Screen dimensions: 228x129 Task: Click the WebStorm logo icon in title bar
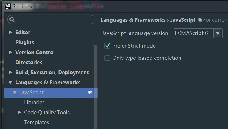8,6
